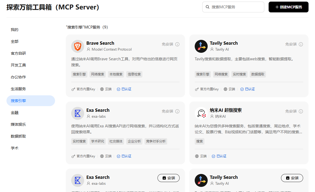Click the Tavily Search logo beside 安装 button
Viewport: 315px width, 192px height.
click(x=201, y=180)
